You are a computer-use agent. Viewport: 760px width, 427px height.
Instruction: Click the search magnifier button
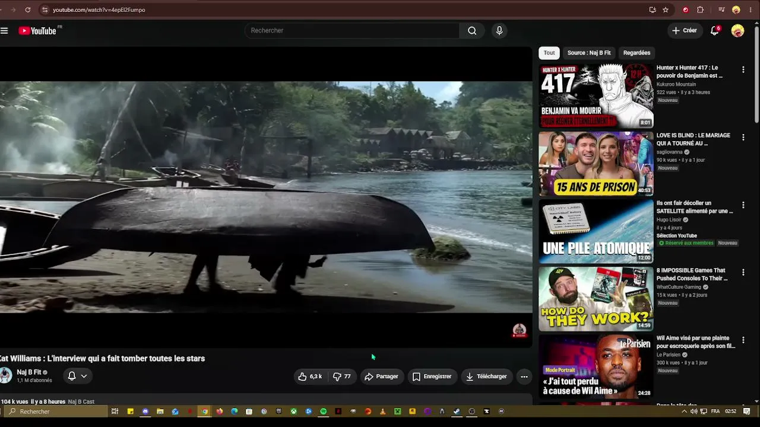[x=472, y=31]
